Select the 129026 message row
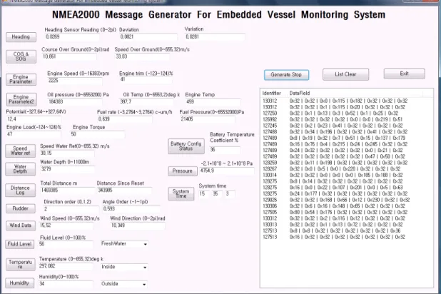Viewport: 441px width, 294px height. tap(347, 200)
